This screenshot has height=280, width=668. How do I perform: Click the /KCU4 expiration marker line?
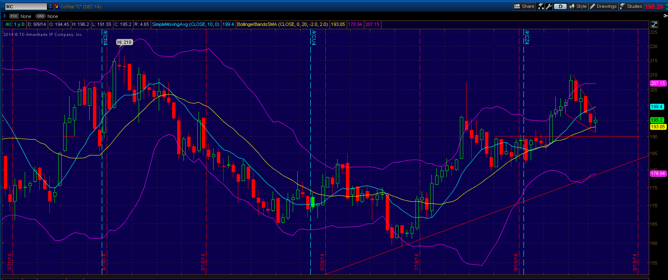314,38
